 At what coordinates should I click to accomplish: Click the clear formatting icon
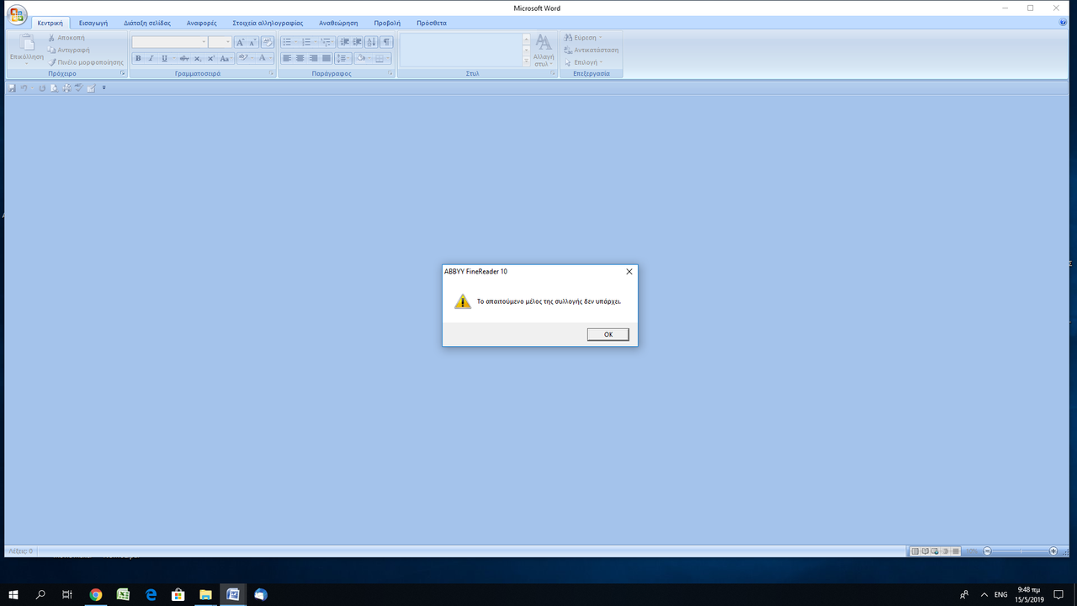(268, 42)
